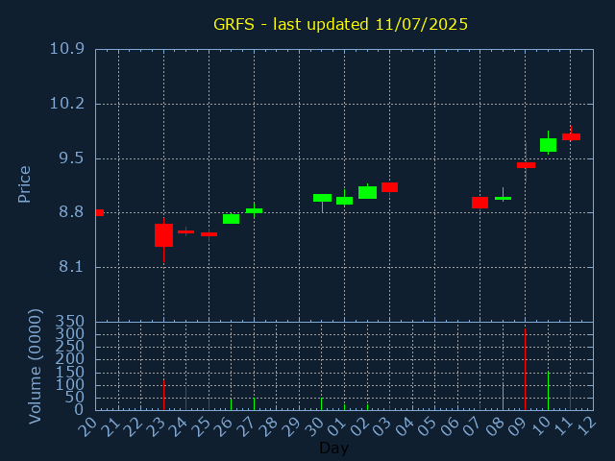Viewport: 615px width, 461px height.
Task: Click the red volume bar for day 25
Action: (x=209, y=404)
